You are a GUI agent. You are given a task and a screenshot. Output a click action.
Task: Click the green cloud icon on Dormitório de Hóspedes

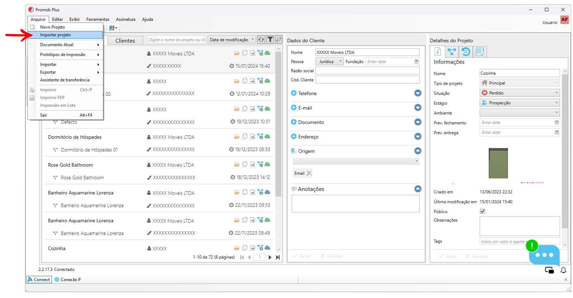tap(268, 136)
